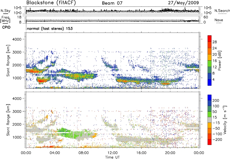The image size is (230, 159).
Task: Click the red top of the Power colorbar
Action: (x=210, y=38)
